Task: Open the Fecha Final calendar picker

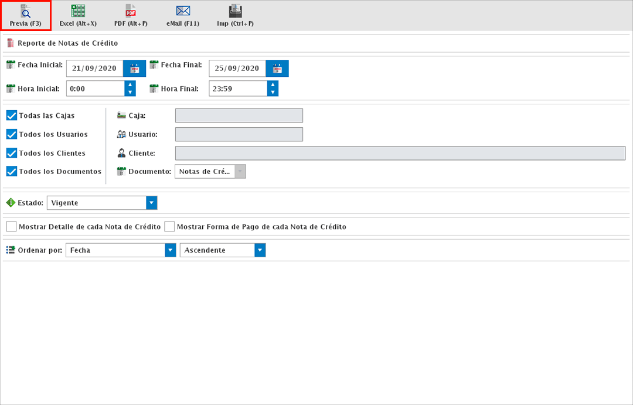Action: coord(277,68)
